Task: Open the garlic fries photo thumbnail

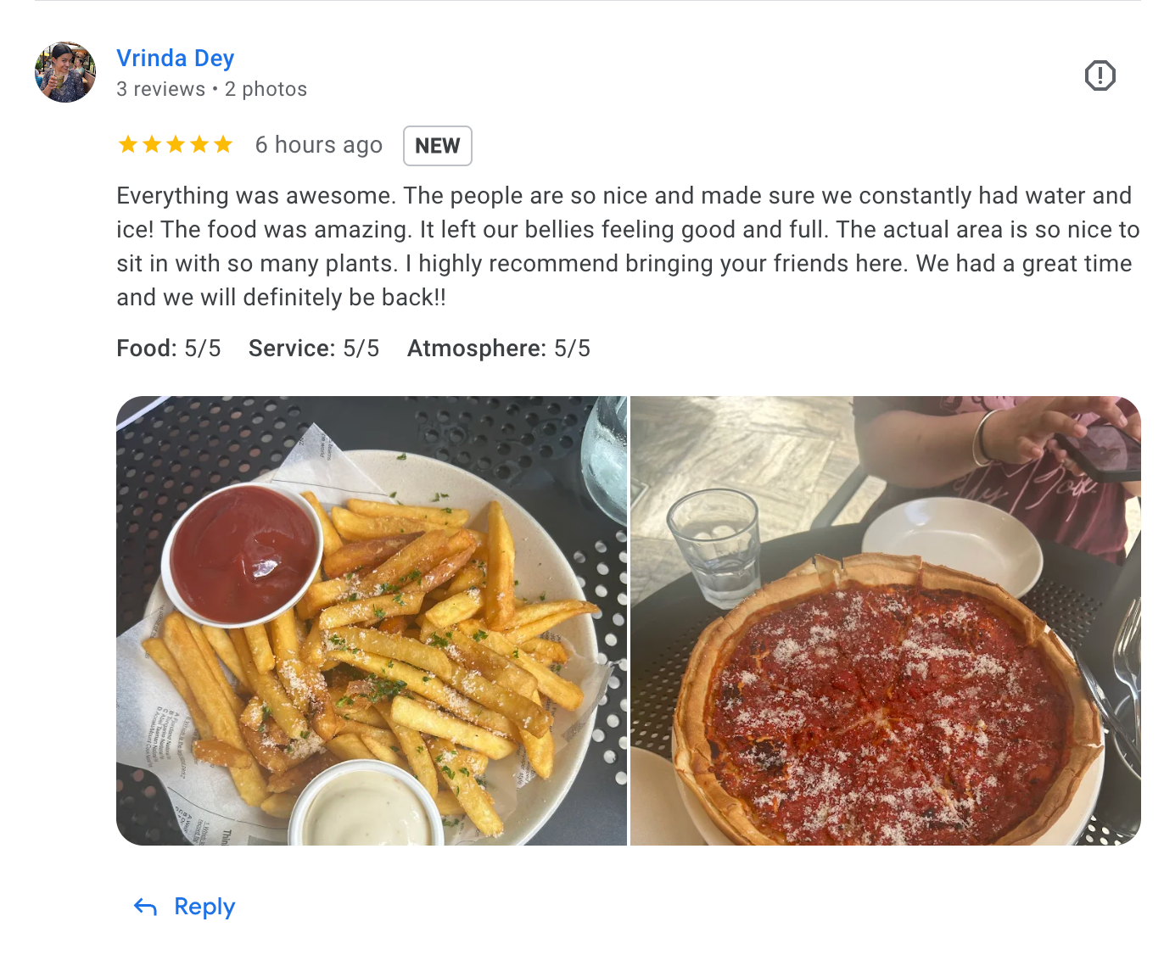Action: [372, 621]
